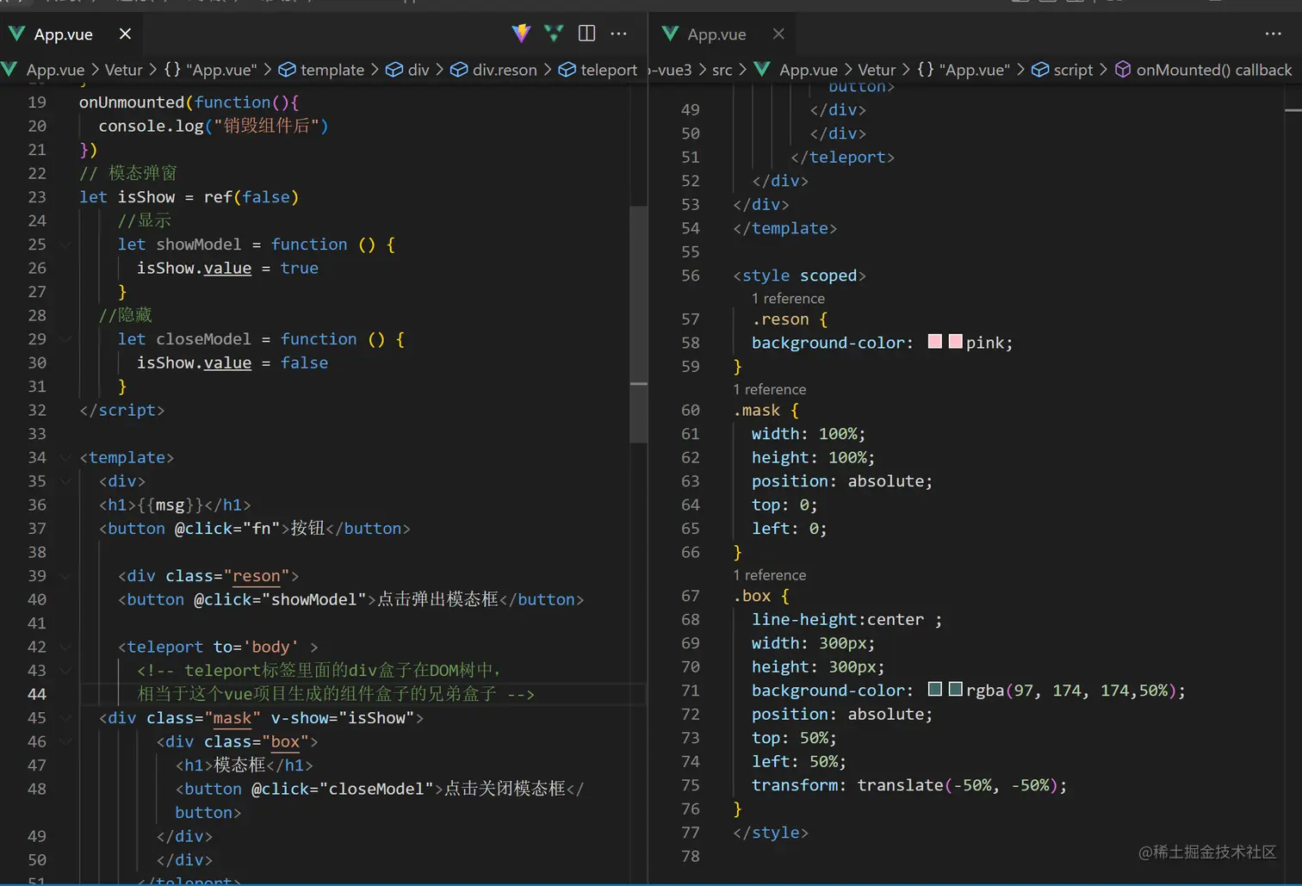
Task: Click '{{msg}}' interpolation on line 36
Action: (170, 505)
